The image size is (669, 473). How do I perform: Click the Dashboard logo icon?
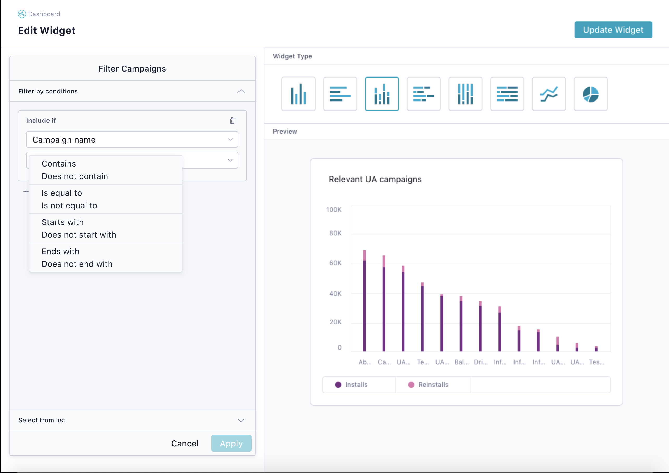coord(22,14)
